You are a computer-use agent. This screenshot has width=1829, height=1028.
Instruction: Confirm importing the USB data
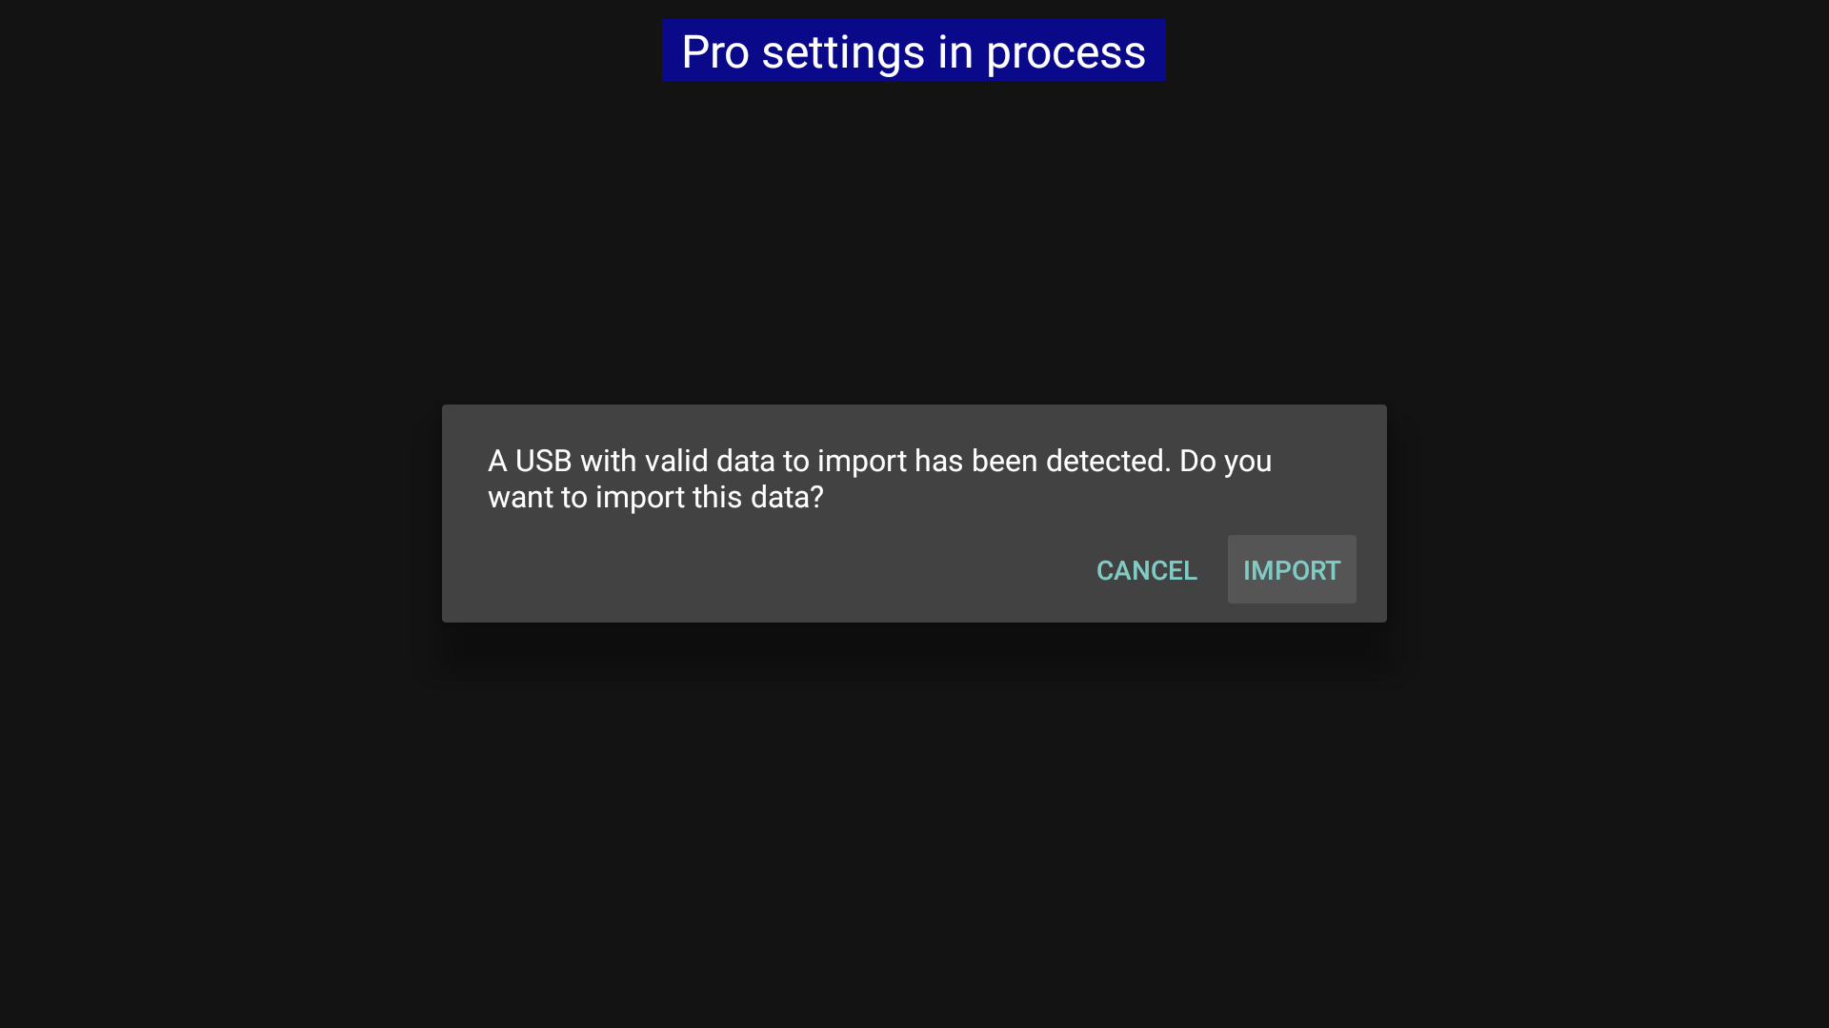(x=1292, y=569)
